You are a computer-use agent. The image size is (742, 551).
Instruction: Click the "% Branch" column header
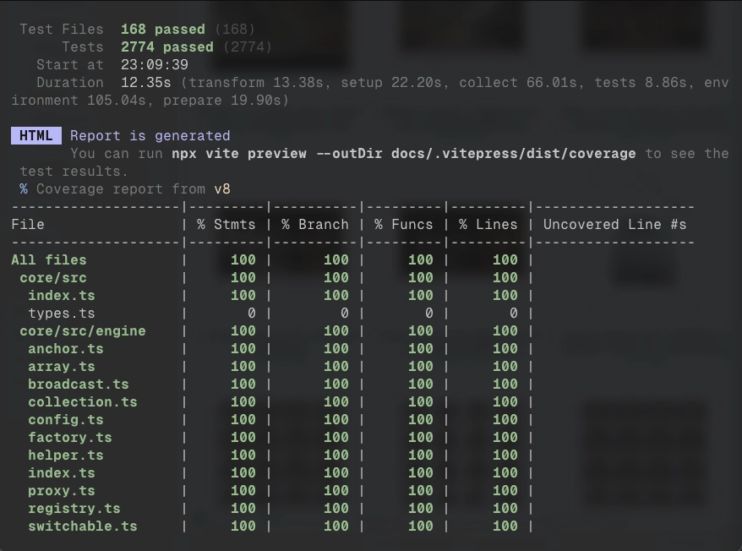315,225
